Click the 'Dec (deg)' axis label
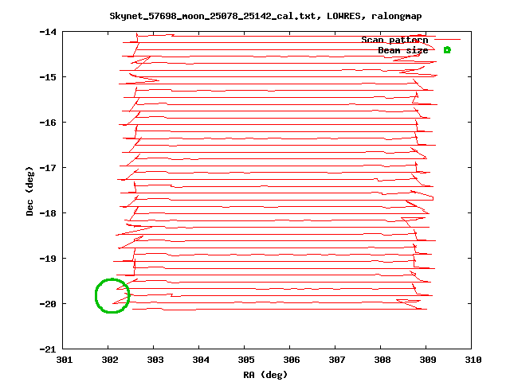Viewport: 510px width, 382px height. coord(29,191)
